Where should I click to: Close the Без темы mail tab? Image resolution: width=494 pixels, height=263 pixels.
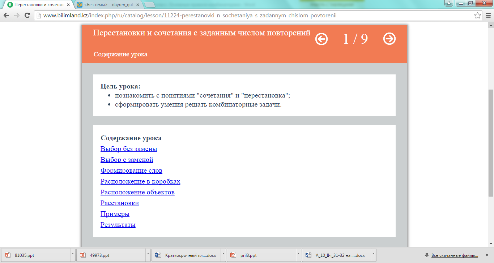[x=137, y=5]
